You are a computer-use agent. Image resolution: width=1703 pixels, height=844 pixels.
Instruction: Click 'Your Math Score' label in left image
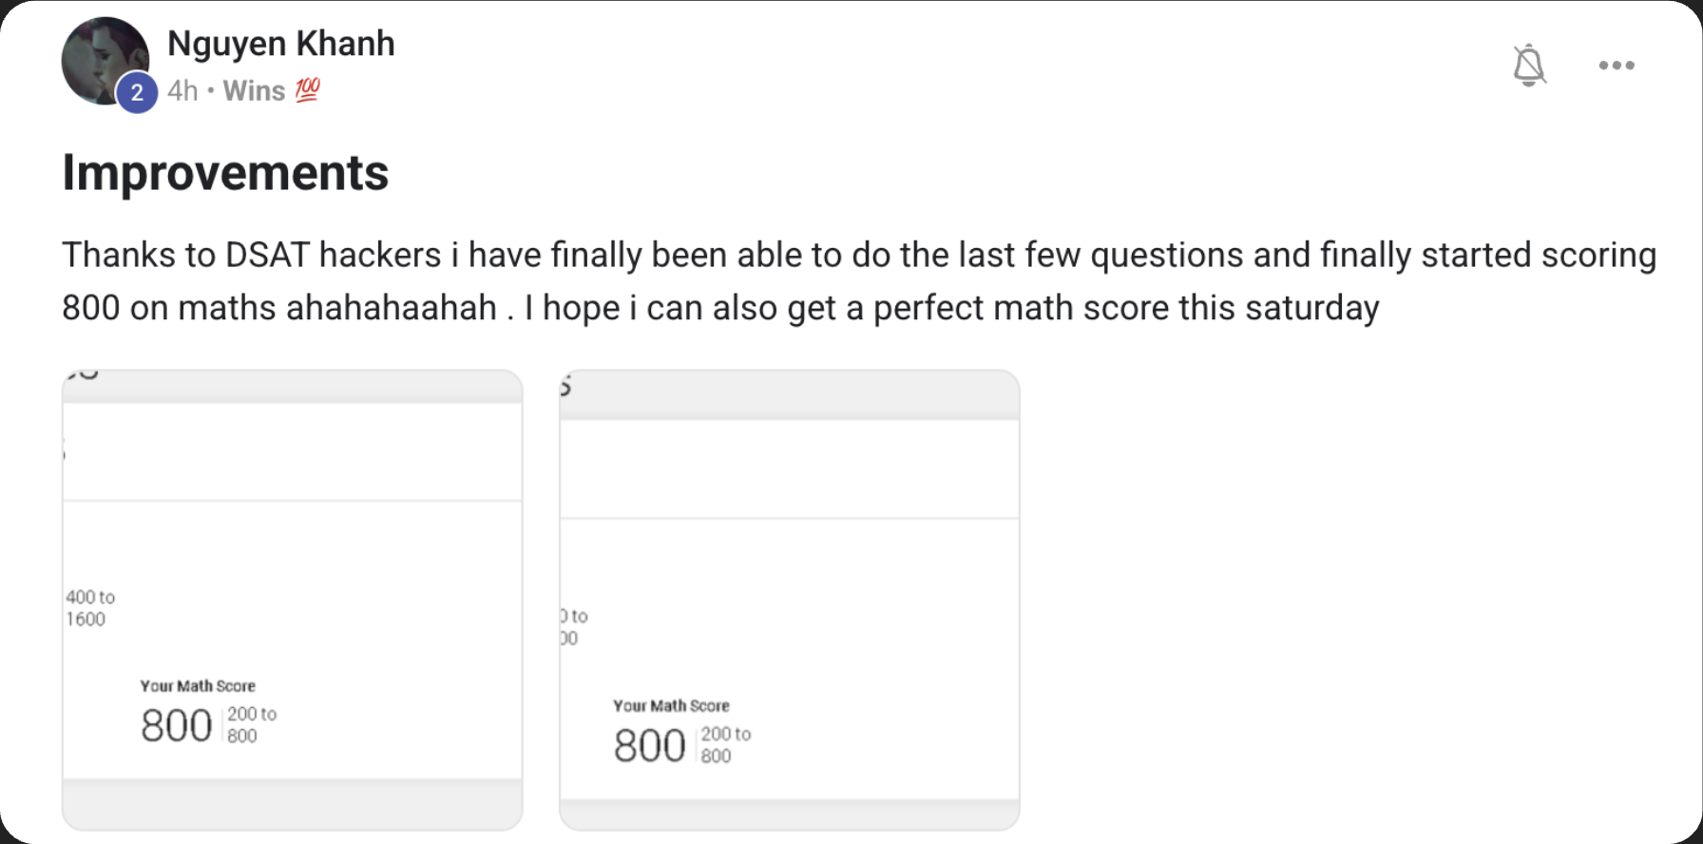coord(198,686)
